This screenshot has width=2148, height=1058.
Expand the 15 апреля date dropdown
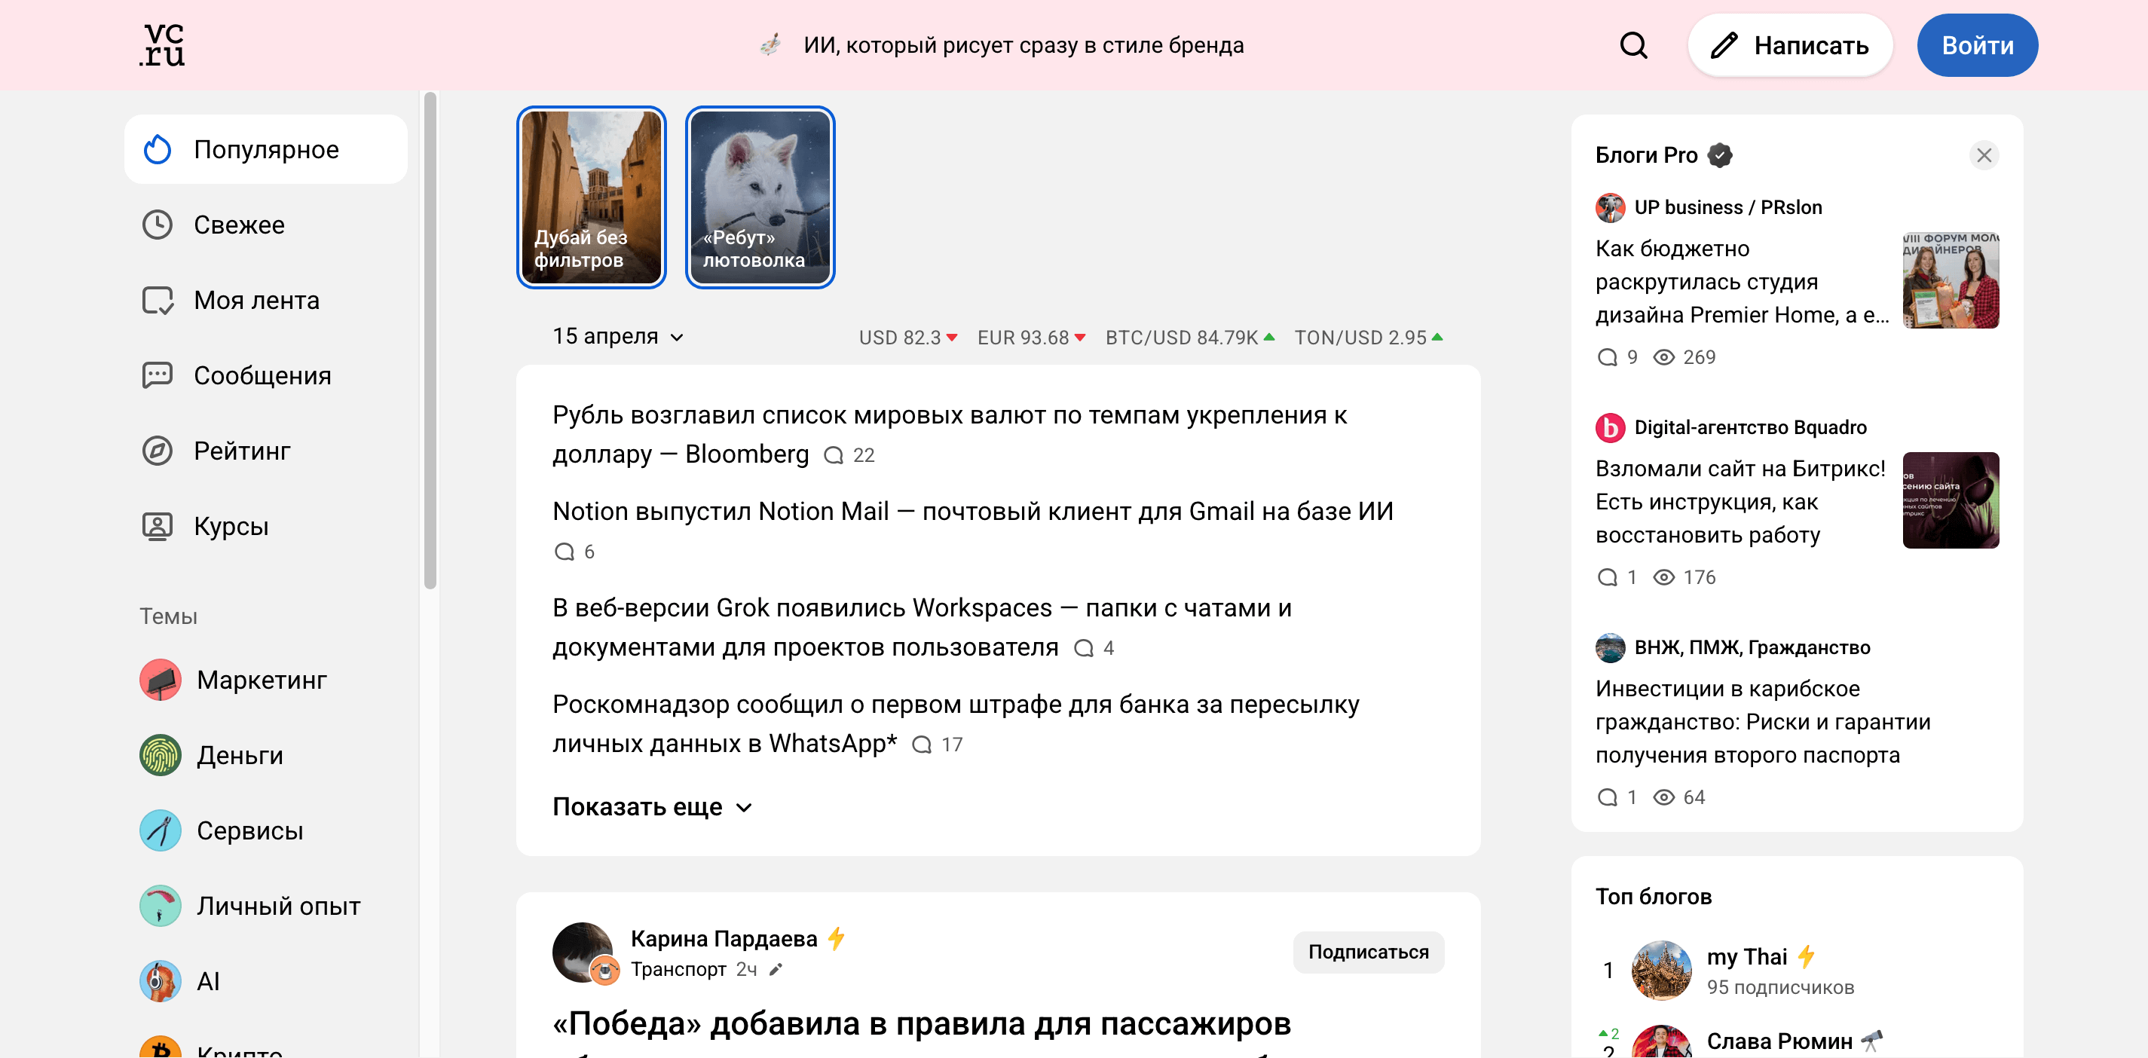click(x=618, y=336)
